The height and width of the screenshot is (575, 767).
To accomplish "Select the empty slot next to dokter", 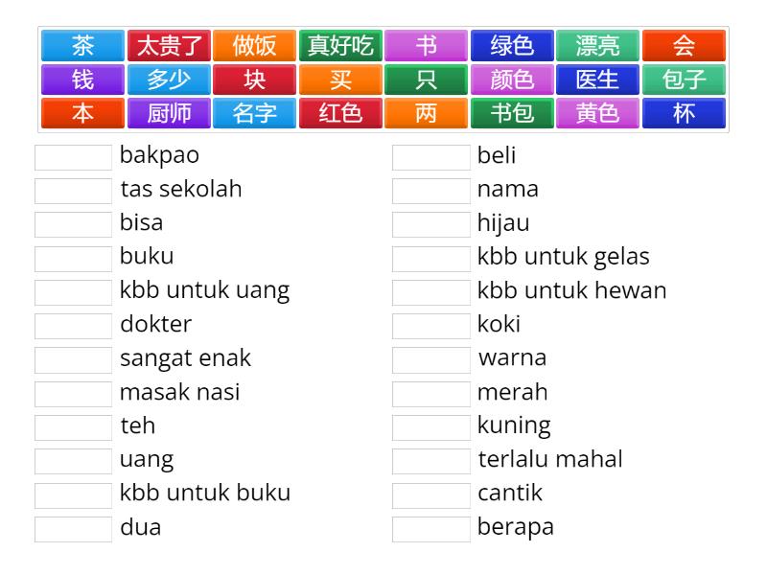I will coord(74,326).
